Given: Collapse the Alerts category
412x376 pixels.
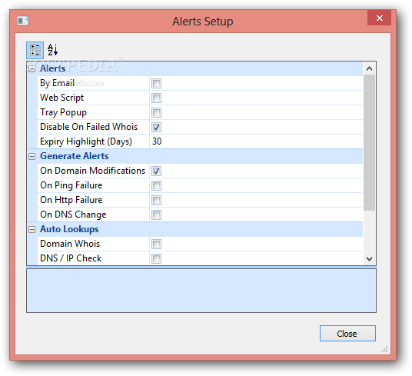Looking at the screenshot, I should coord(32,69).
